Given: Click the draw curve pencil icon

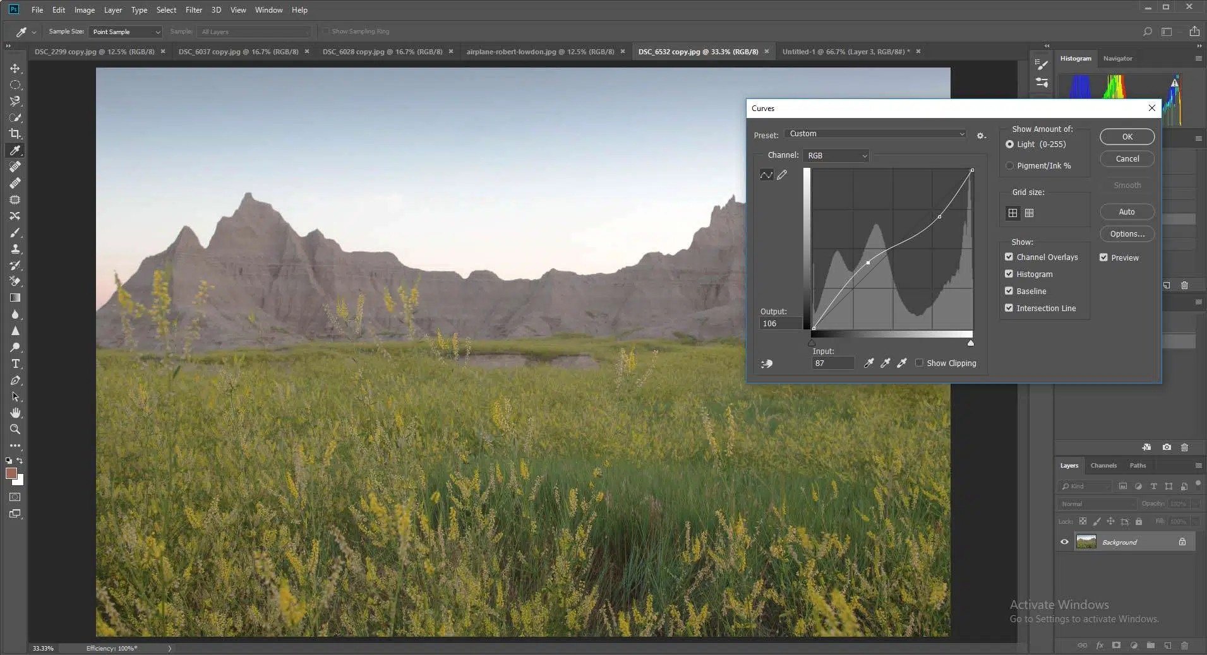Looking at the screenshot, I should coord(782,175).
